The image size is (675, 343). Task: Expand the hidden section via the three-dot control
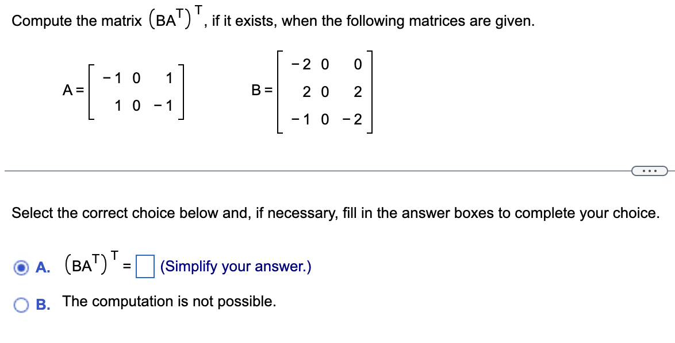pos(650,170)
